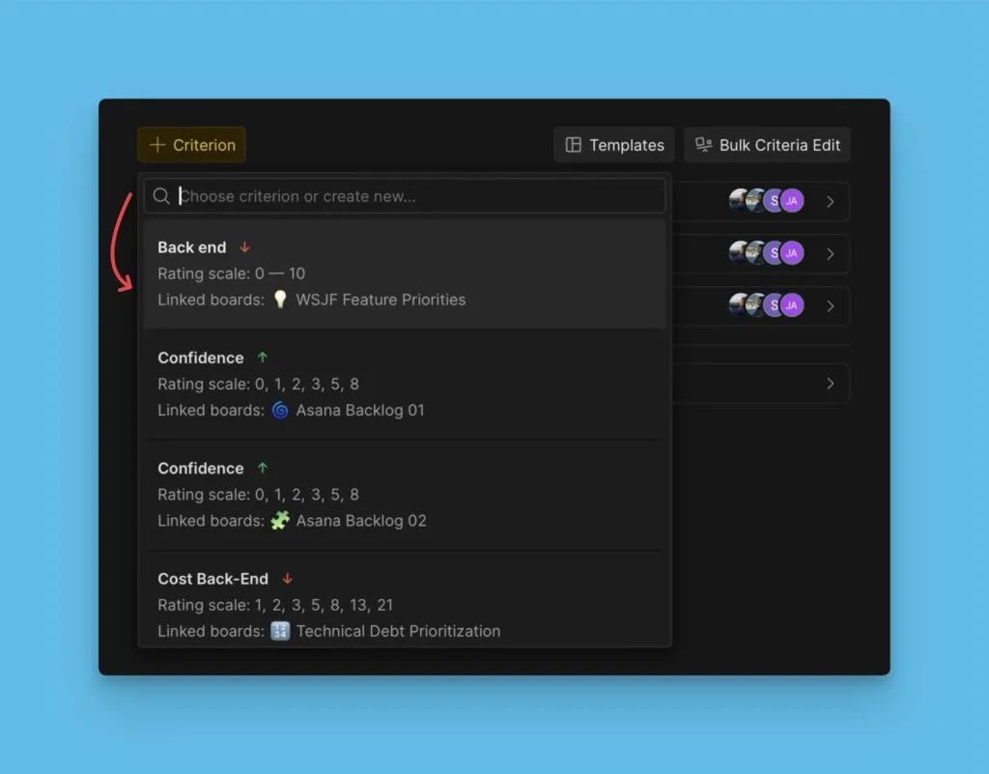
Task: Click the spiral Asana Backlog 01 icon
Action: pos(280,410)
